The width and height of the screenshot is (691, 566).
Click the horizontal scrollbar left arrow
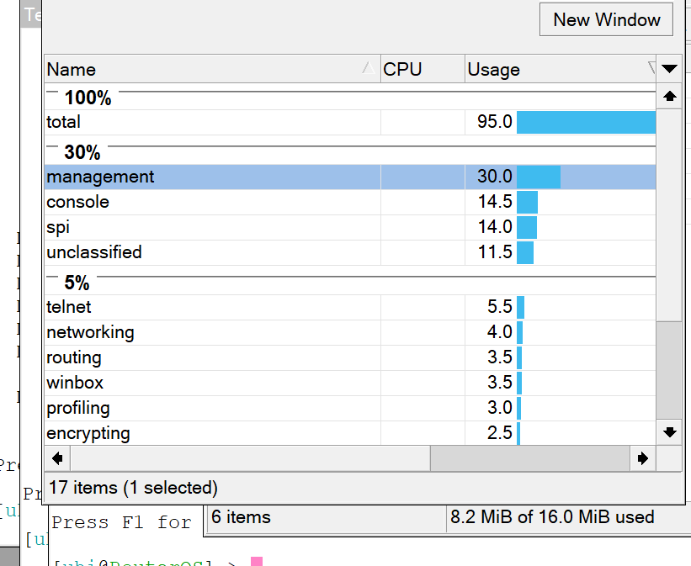tap(57, 458)
